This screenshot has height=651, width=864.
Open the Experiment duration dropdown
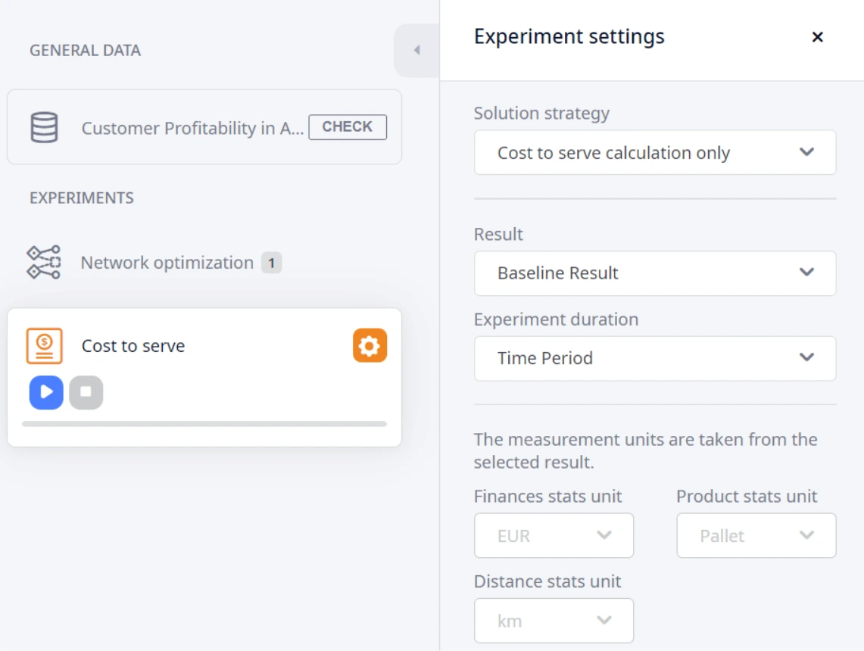pos(654,358)
